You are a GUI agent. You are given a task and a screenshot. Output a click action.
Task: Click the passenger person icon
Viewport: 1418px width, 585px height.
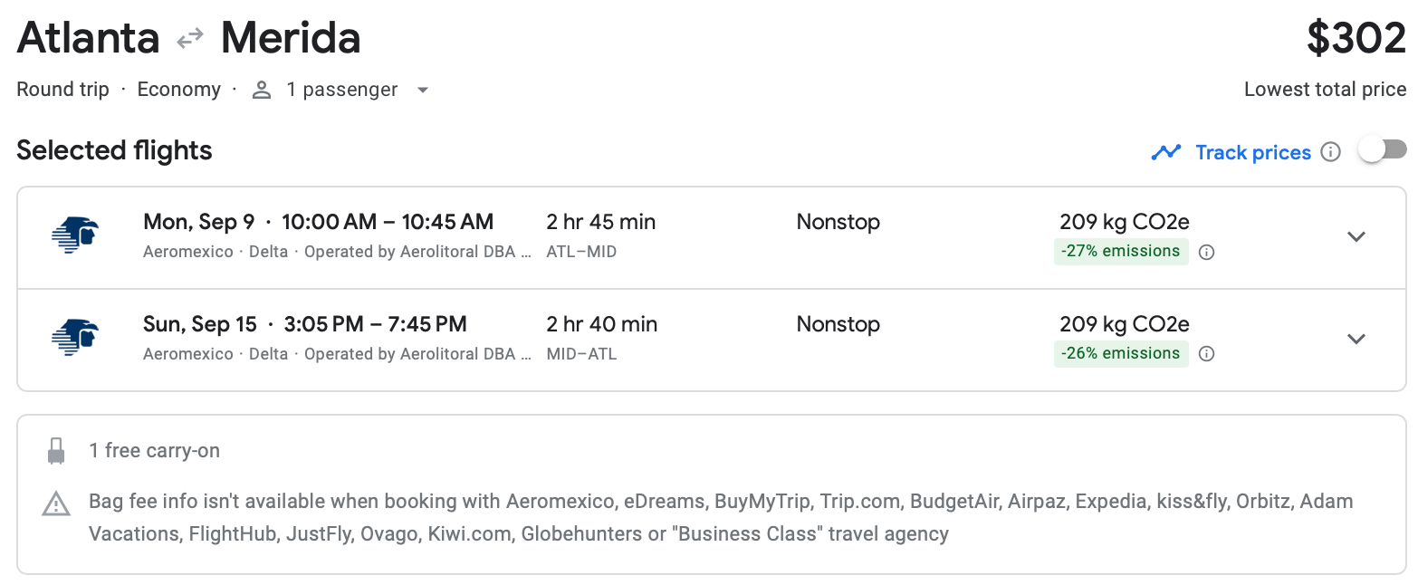pyautogui.click(x=262, y=90)
